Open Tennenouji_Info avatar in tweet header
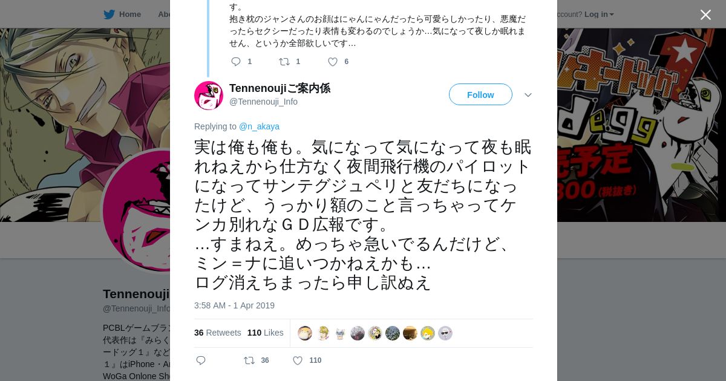Viewport: 726px width, 381px height. [209, 96]
